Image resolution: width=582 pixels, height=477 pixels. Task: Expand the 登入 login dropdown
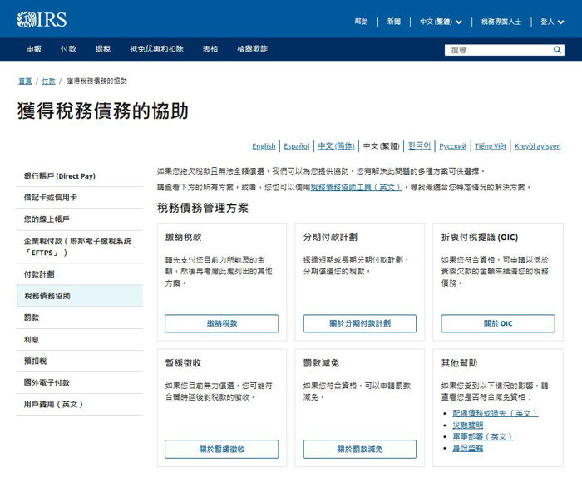pos(552,22)
